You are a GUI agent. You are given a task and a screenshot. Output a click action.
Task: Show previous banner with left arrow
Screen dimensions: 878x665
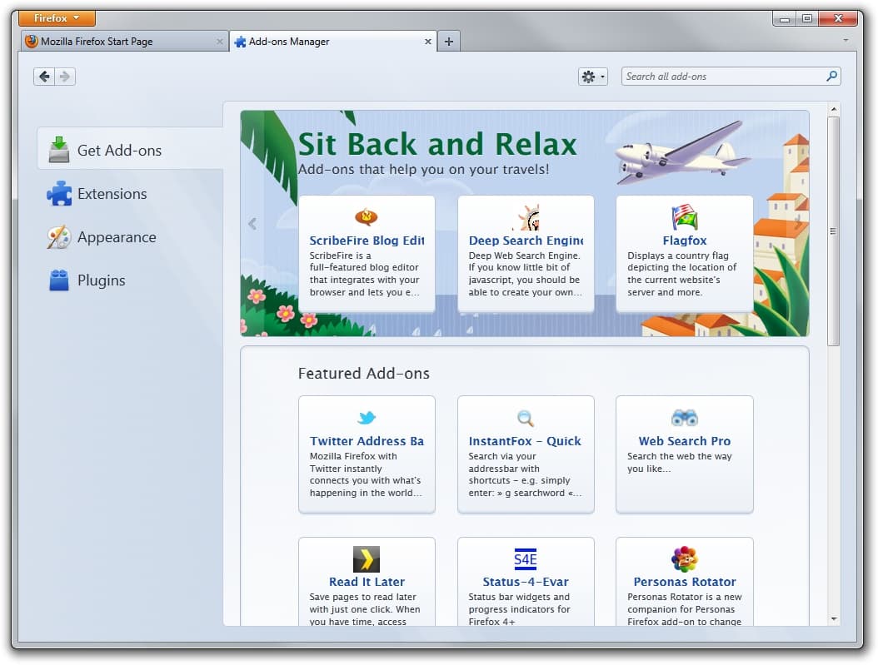click(x=252, y=223)
